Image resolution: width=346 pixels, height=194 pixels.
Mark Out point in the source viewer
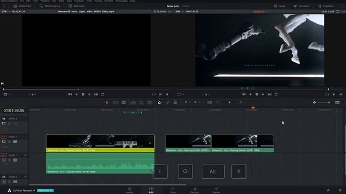click(167, 94)
